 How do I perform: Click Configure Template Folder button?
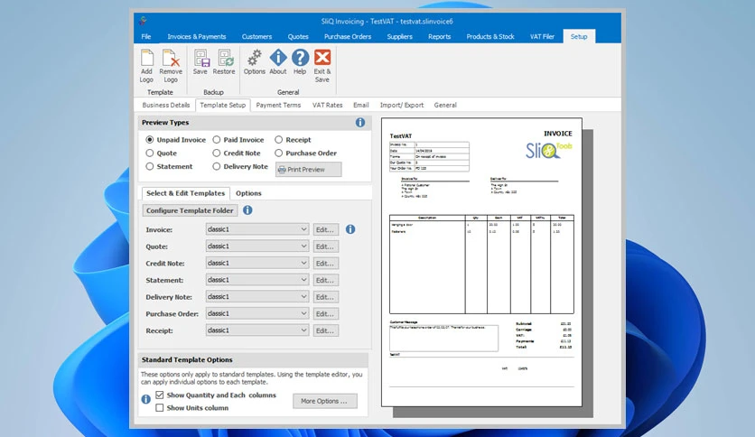click(190, 210)
